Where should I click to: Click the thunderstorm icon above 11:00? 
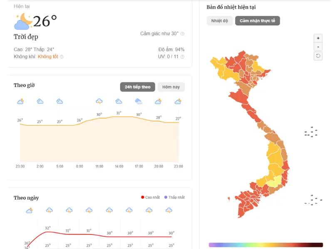(x=99, y=101)
